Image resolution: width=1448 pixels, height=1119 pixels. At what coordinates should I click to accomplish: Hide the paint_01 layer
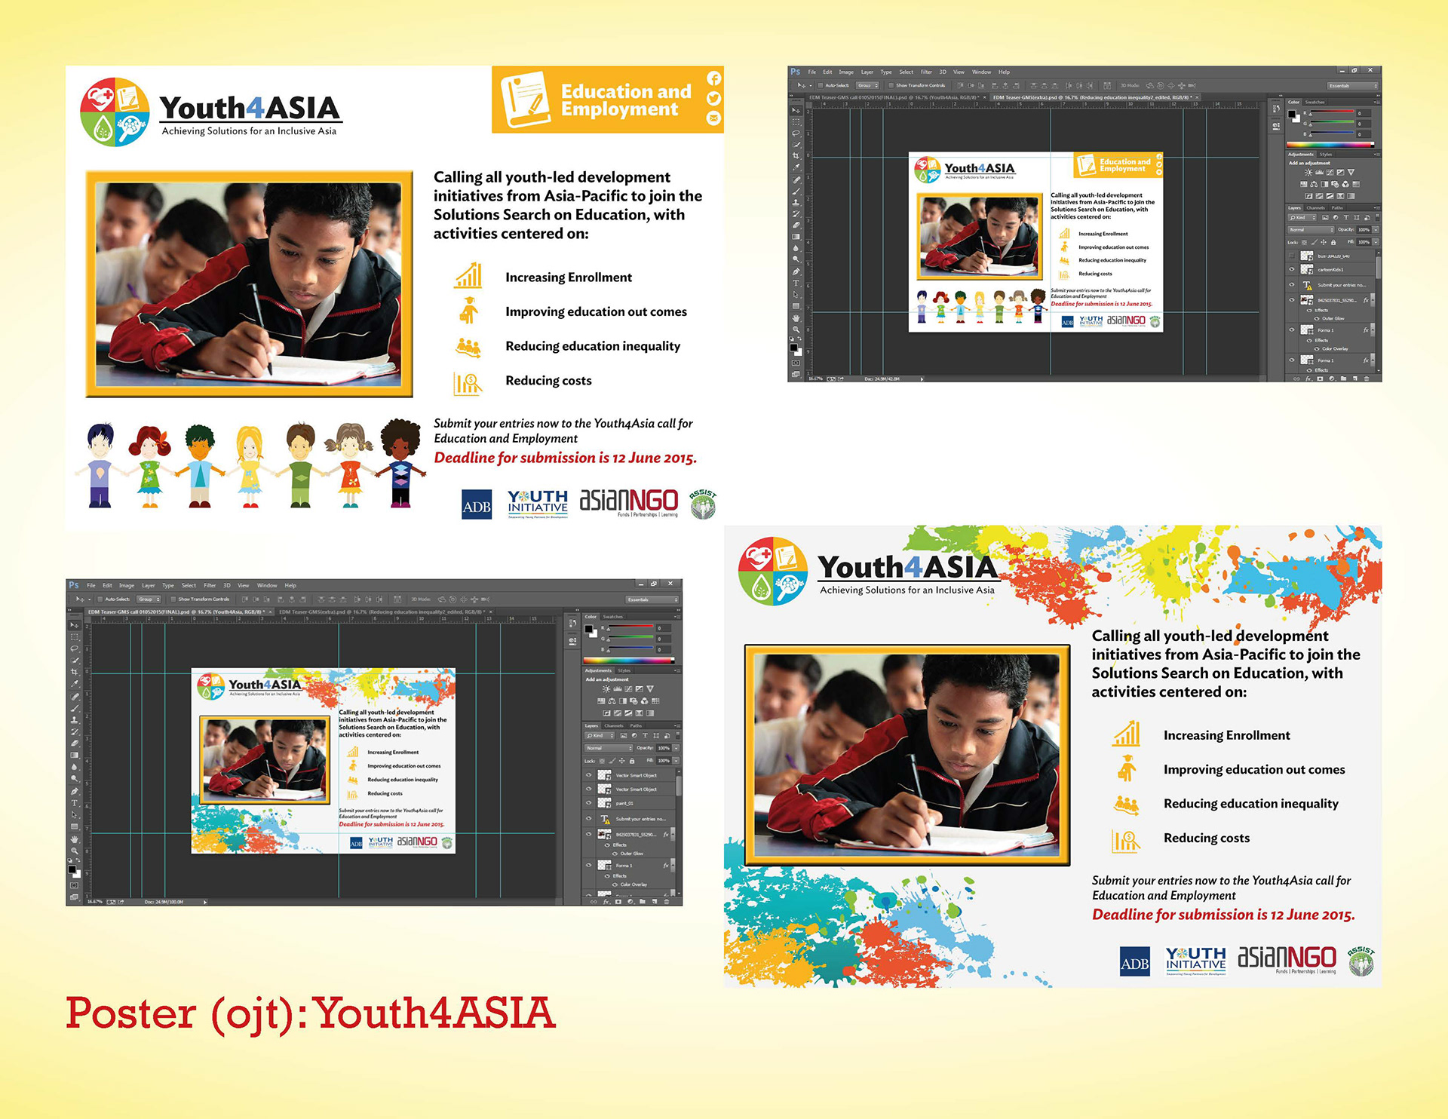[589, 803]
